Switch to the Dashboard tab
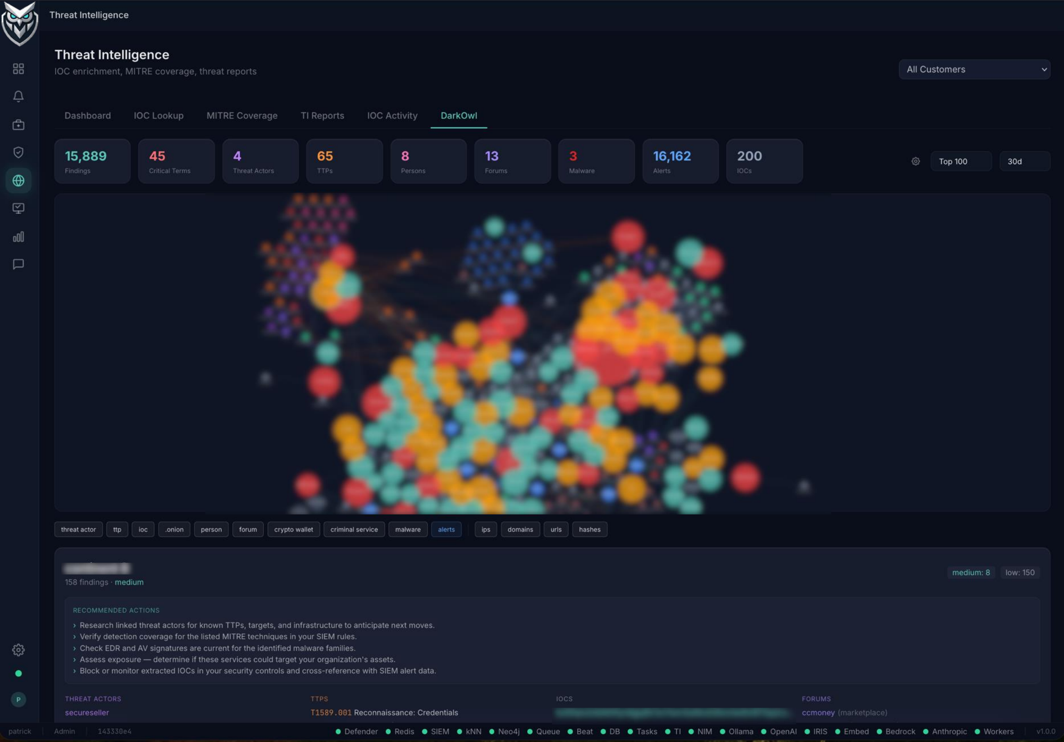This screenshot has height=742, width=1064. (88, 115)
